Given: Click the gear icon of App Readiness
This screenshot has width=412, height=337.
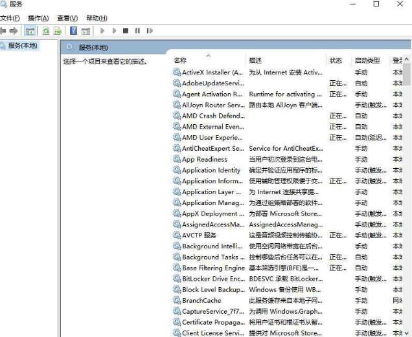Looking at the screenshot, I should pos(177,159).
